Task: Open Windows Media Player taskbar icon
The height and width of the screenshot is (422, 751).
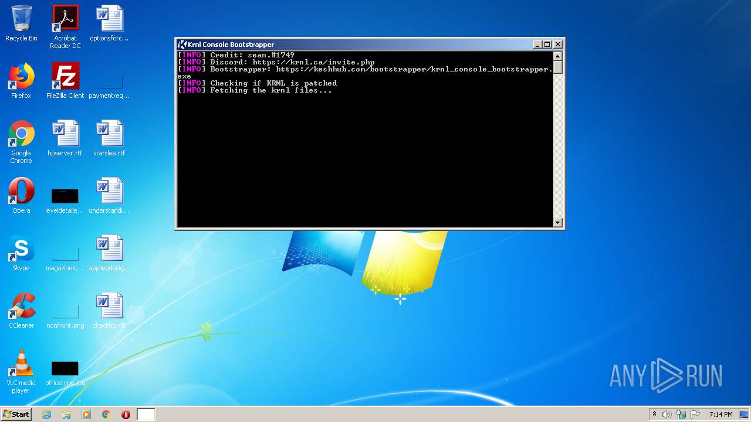Action: click(x=86, y=414)
